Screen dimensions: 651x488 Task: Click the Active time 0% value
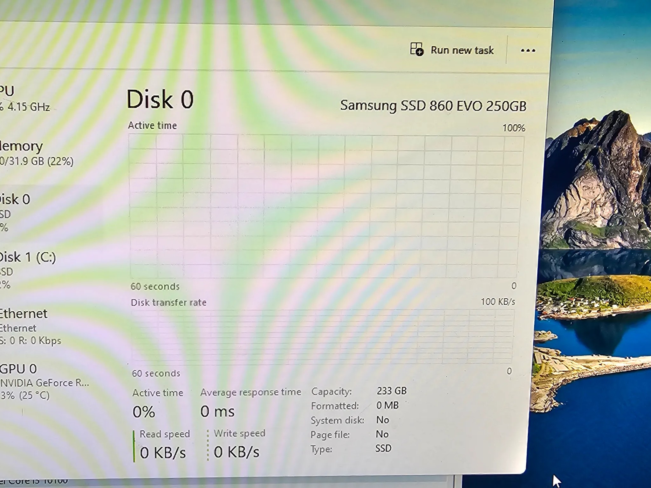[x=144, y=412]
